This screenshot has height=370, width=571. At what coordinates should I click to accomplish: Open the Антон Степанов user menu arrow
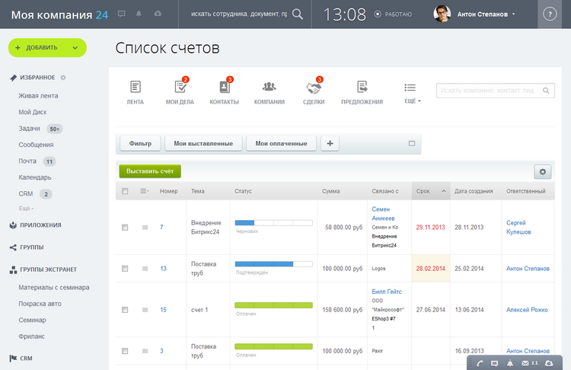514,14
